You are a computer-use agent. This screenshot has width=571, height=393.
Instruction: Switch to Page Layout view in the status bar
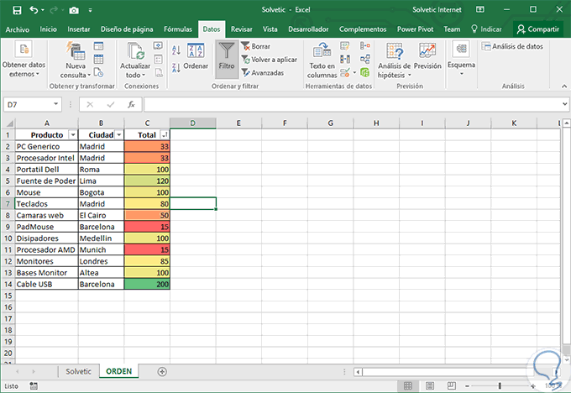click(430, 385)
